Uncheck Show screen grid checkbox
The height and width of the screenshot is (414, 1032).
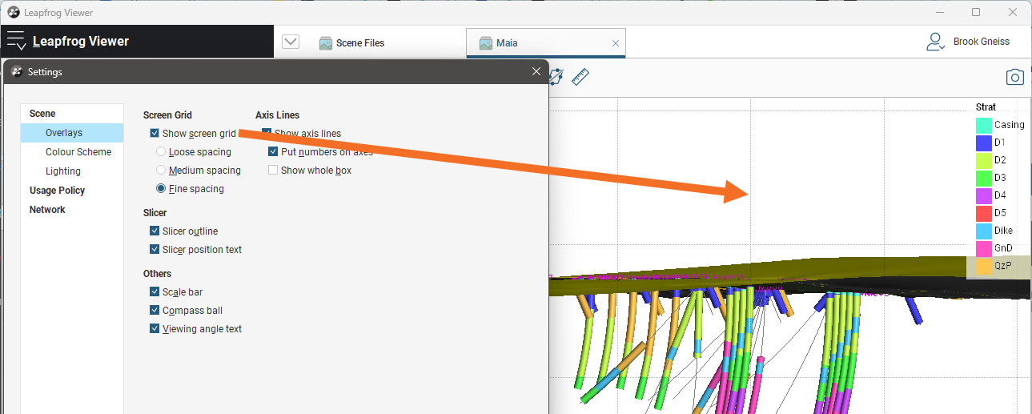click(x=155, y=134)
